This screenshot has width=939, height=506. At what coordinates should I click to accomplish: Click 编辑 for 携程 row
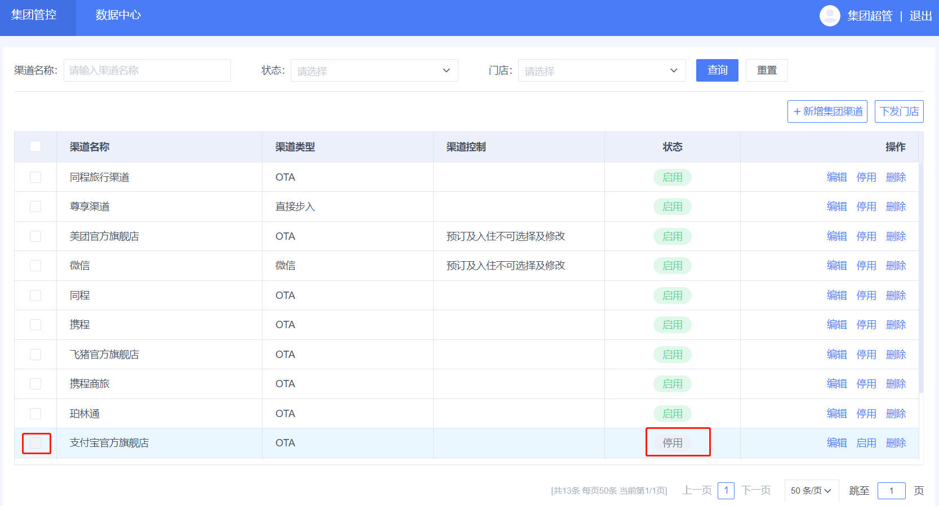click(x=837, y=325)
